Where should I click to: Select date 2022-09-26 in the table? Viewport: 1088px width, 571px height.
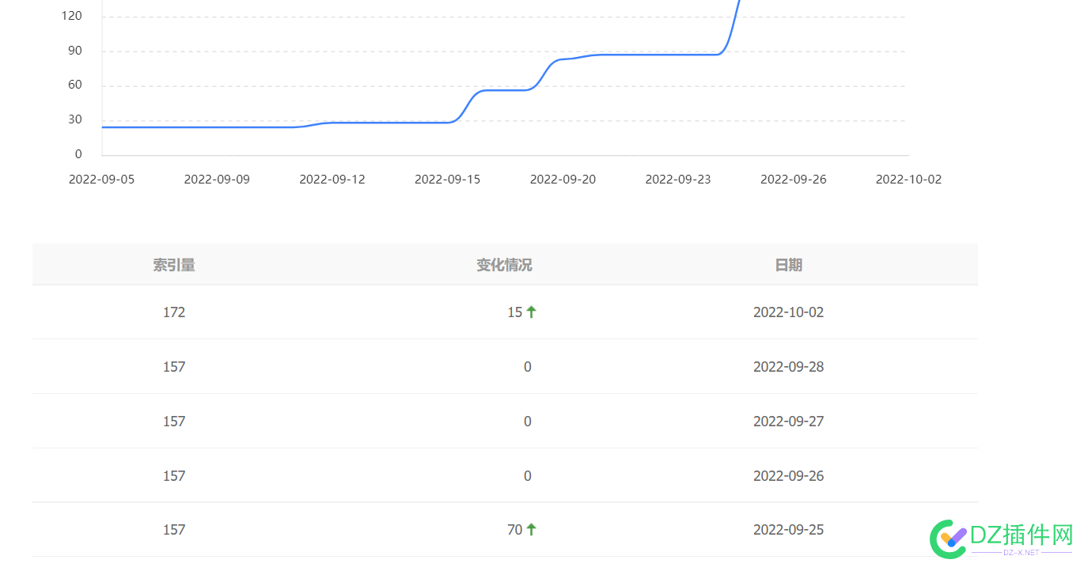coord(788,476)
